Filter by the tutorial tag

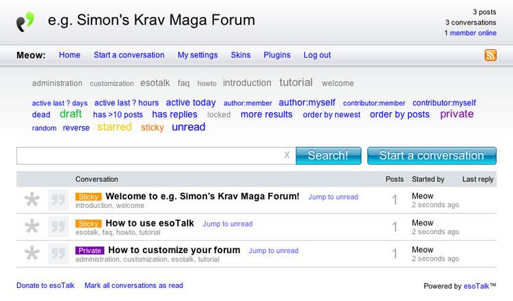[x=295, y=83]
